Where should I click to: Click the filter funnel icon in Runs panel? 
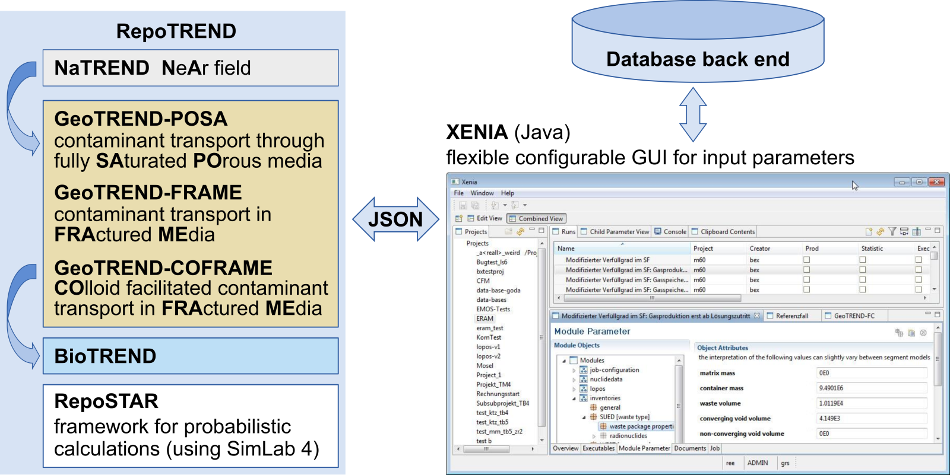tap(892, 231)
